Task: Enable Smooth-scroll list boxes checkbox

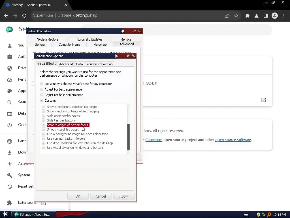Action: [43, 129]
